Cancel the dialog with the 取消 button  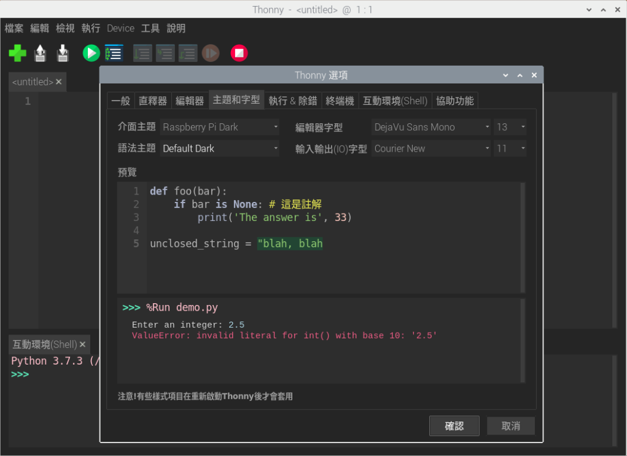tap(511, 426)
